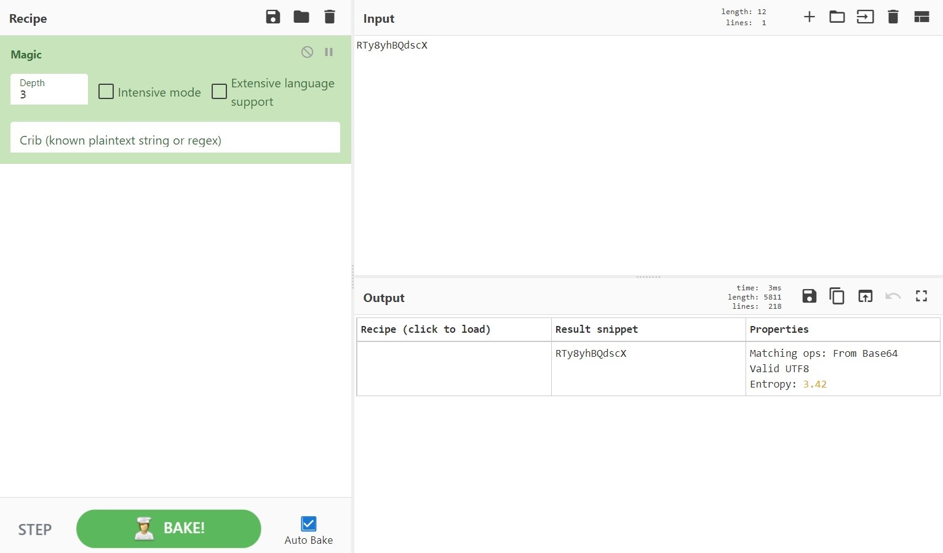
Task: Clear the recipe with trash icon
Action: click(330, 17)
